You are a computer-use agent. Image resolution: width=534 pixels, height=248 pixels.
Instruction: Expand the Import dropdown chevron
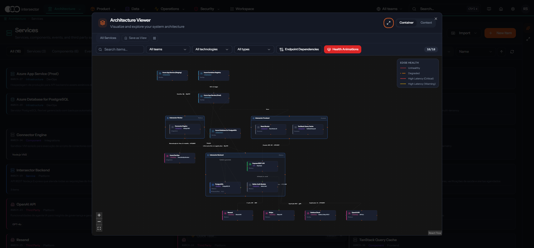[476, 33]
